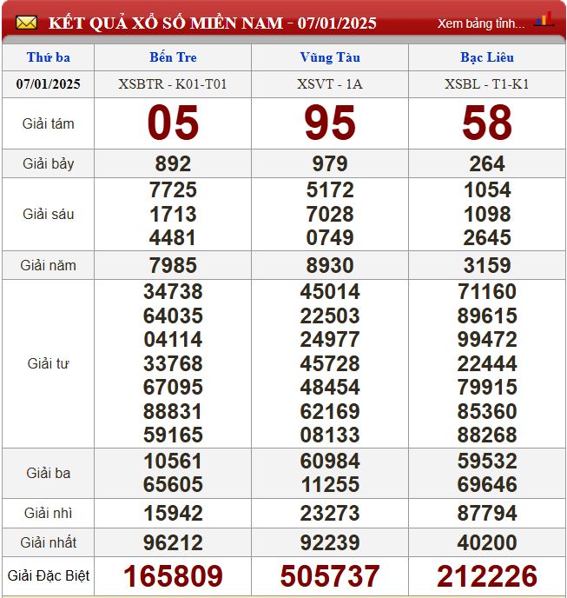Open the Bến Tre province link
Screen dimensions: 567x598
[173, 57]
